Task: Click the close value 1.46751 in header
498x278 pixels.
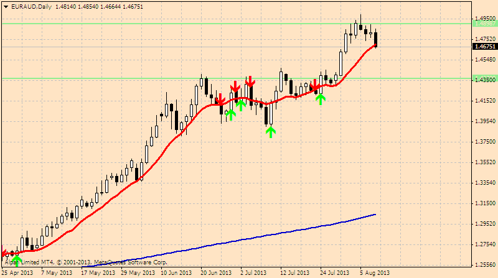Action: (133, 7)
